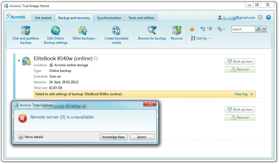Image resolution: width=279 pixels, height=164 pixels.
Task: Mark EliteBook 8540w (online) as favorite
Action: 96,58
